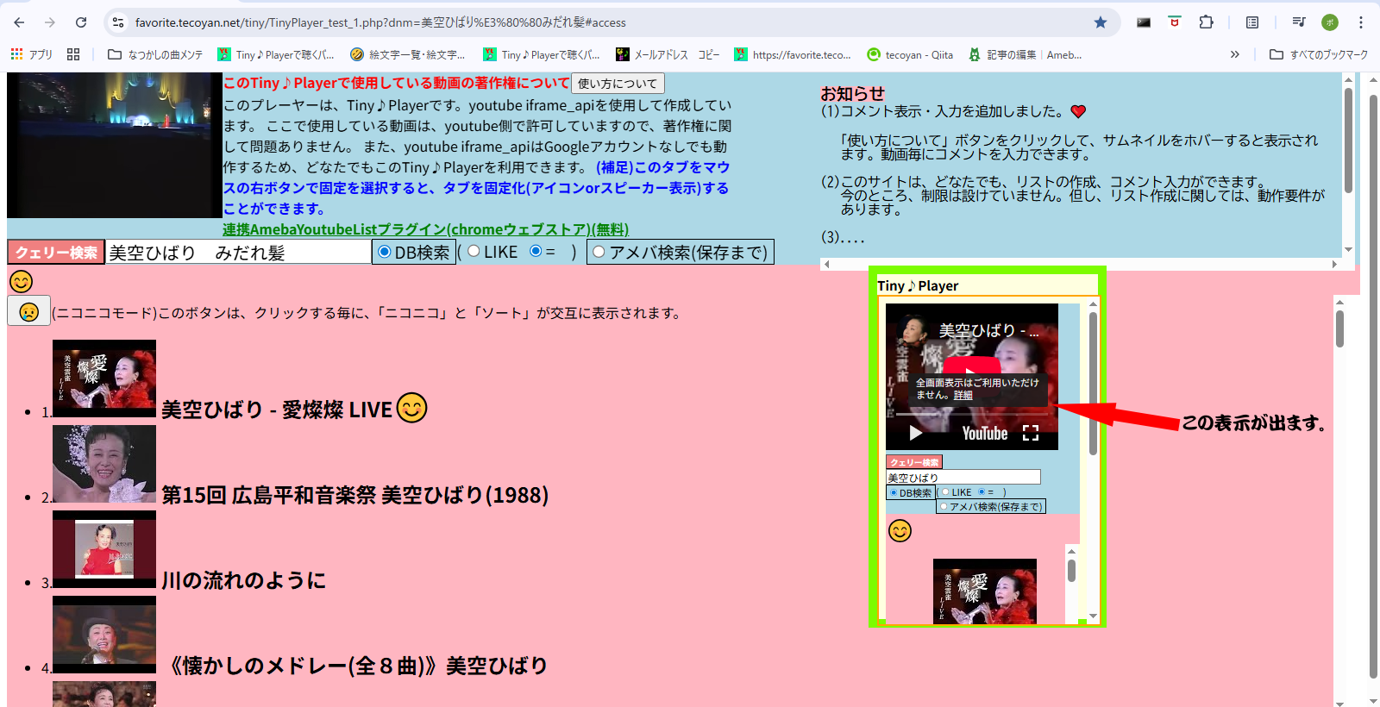Click the 詳細 link in mini player
Screen dimensions: 1380x707
pyautogui.click(x=963, y=395)
